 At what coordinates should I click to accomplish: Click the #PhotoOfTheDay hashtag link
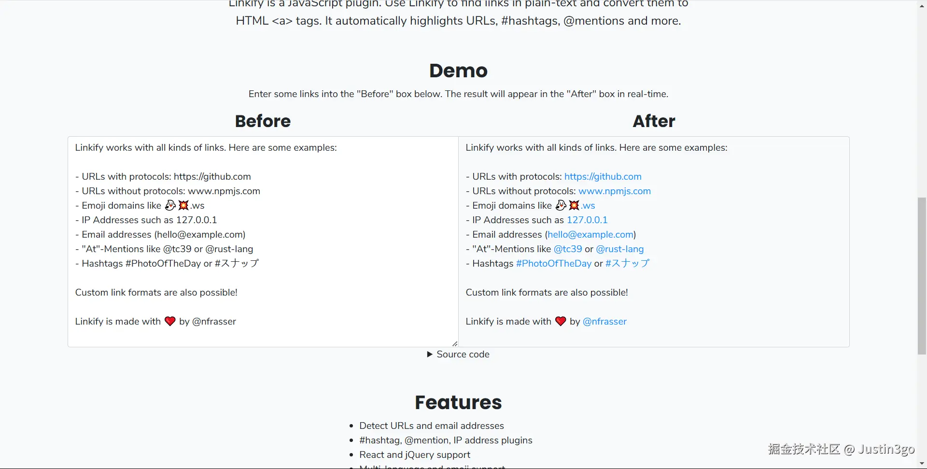click(553, 264)
